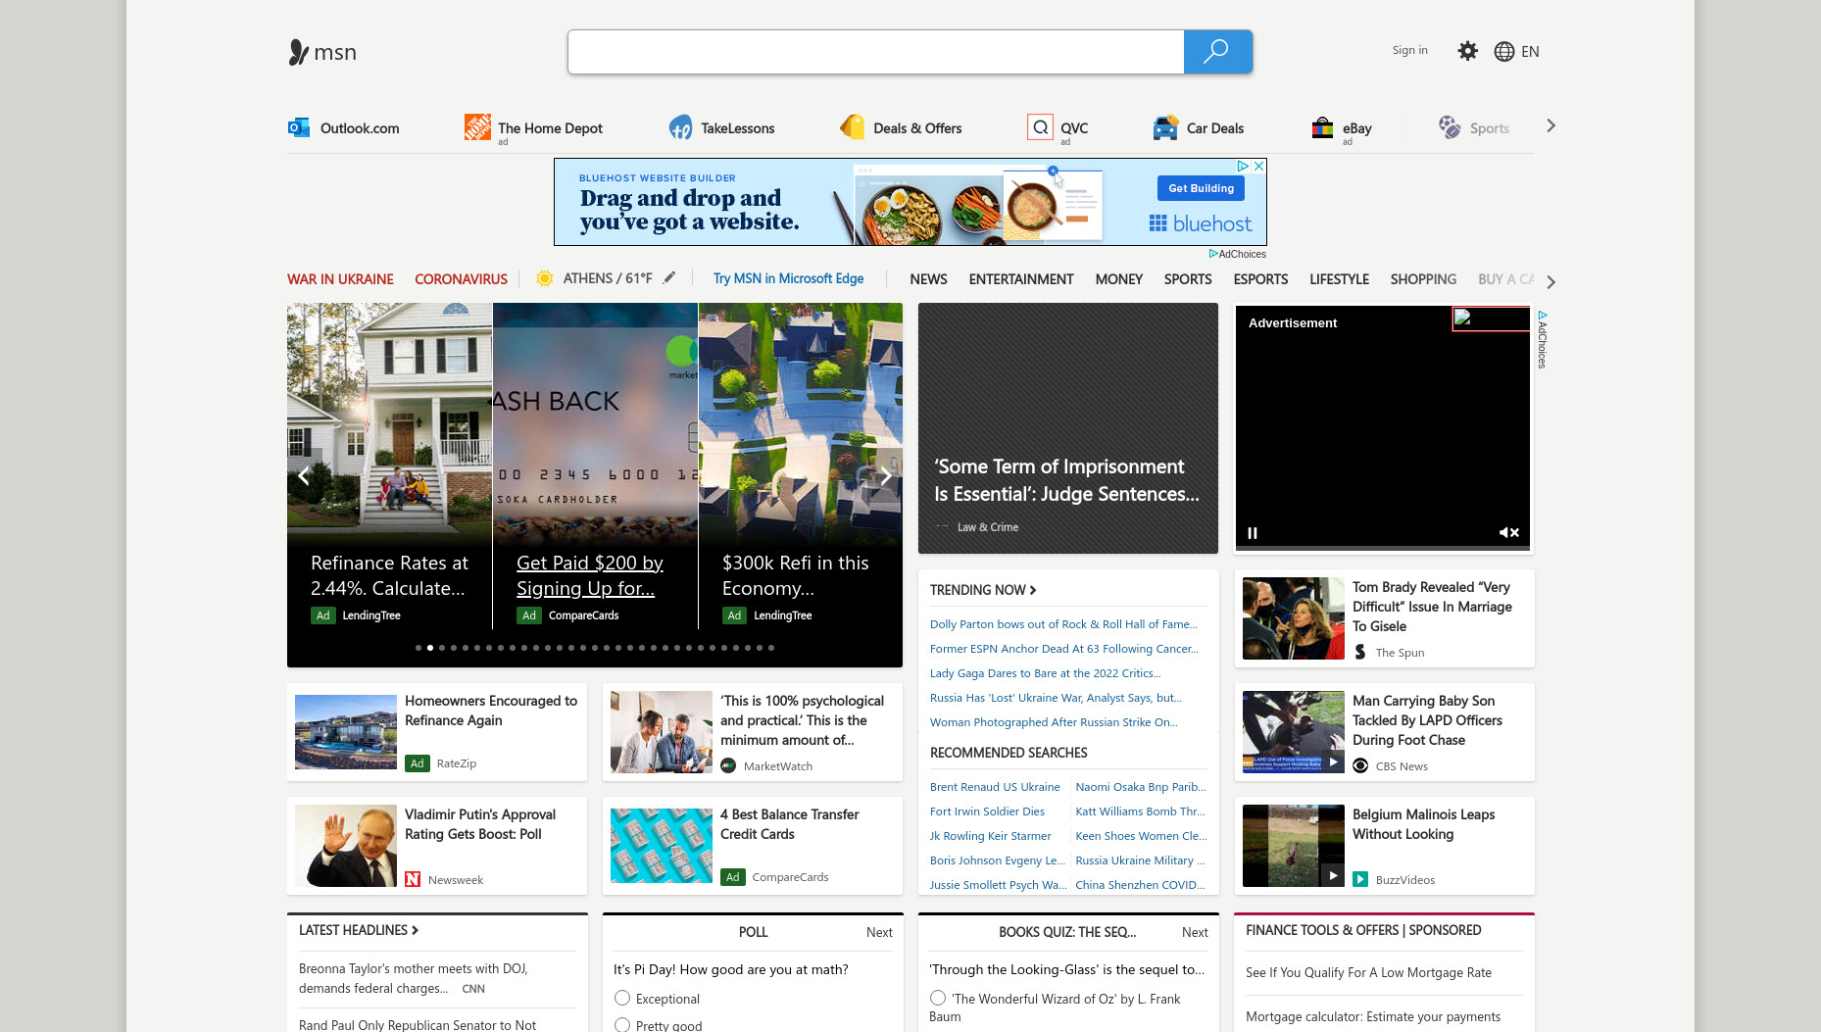Image resolution: width=1821 pixels, height=1032 pixels.
Task: Click the AdChoices icon on the Bluehost banner
Action: coord(1243,167)
